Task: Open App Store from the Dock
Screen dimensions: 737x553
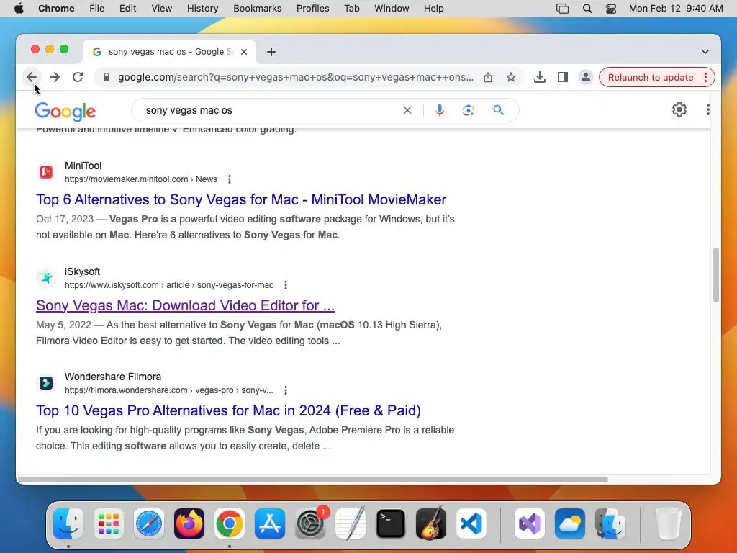Action: (270, 523)
